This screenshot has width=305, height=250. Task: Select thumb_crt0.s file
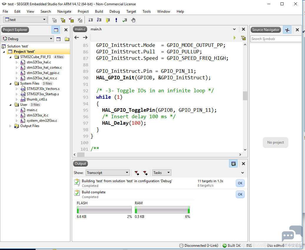pyautogui.click(x=37, y=99)
